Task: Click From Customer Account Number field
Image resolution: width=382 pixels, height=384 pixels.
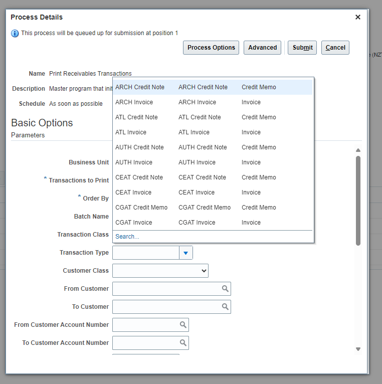Action: [x=146, y=325]
